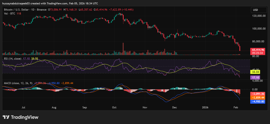Click the latest large red candlestick

click(x=240, y=48)
